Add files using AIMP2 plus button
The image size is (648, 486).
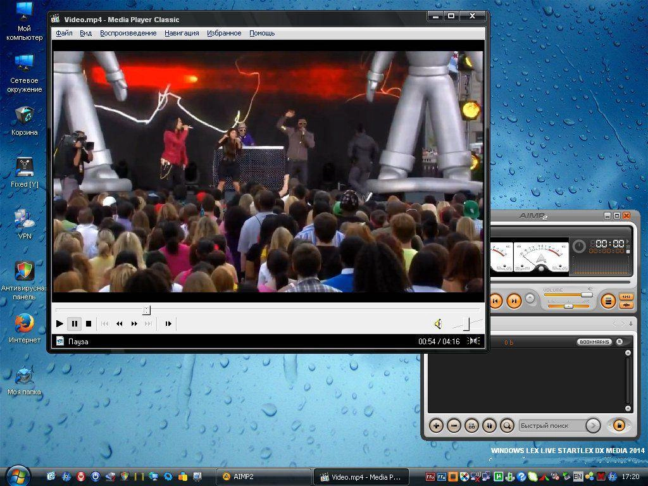(x=436, y=425)
